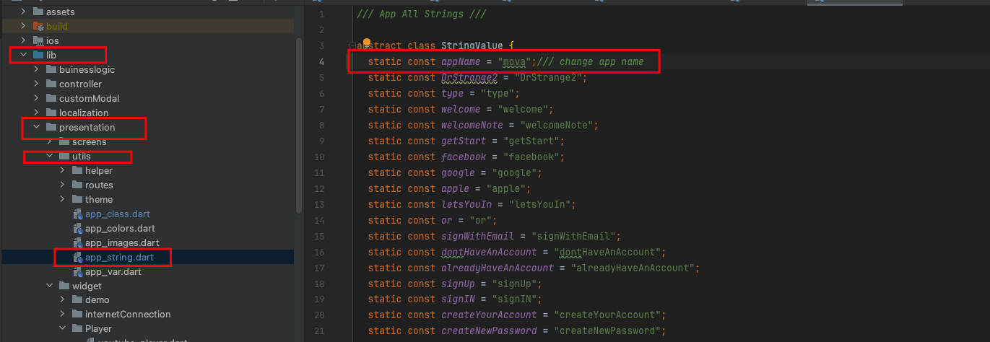This screenshot has height=342, width=990.
Task: Expand the routes folder arrow
Action: point(63,185)
